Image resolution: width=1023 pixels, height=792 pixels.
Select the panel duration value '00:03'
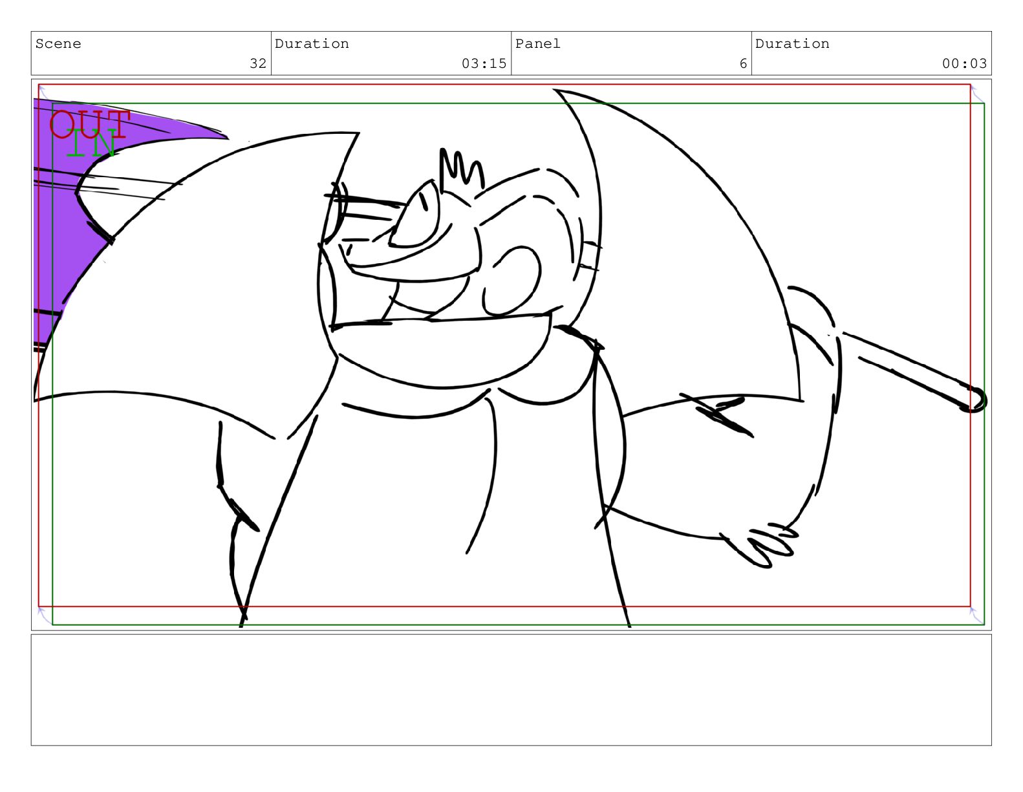(x=964, y=63)
